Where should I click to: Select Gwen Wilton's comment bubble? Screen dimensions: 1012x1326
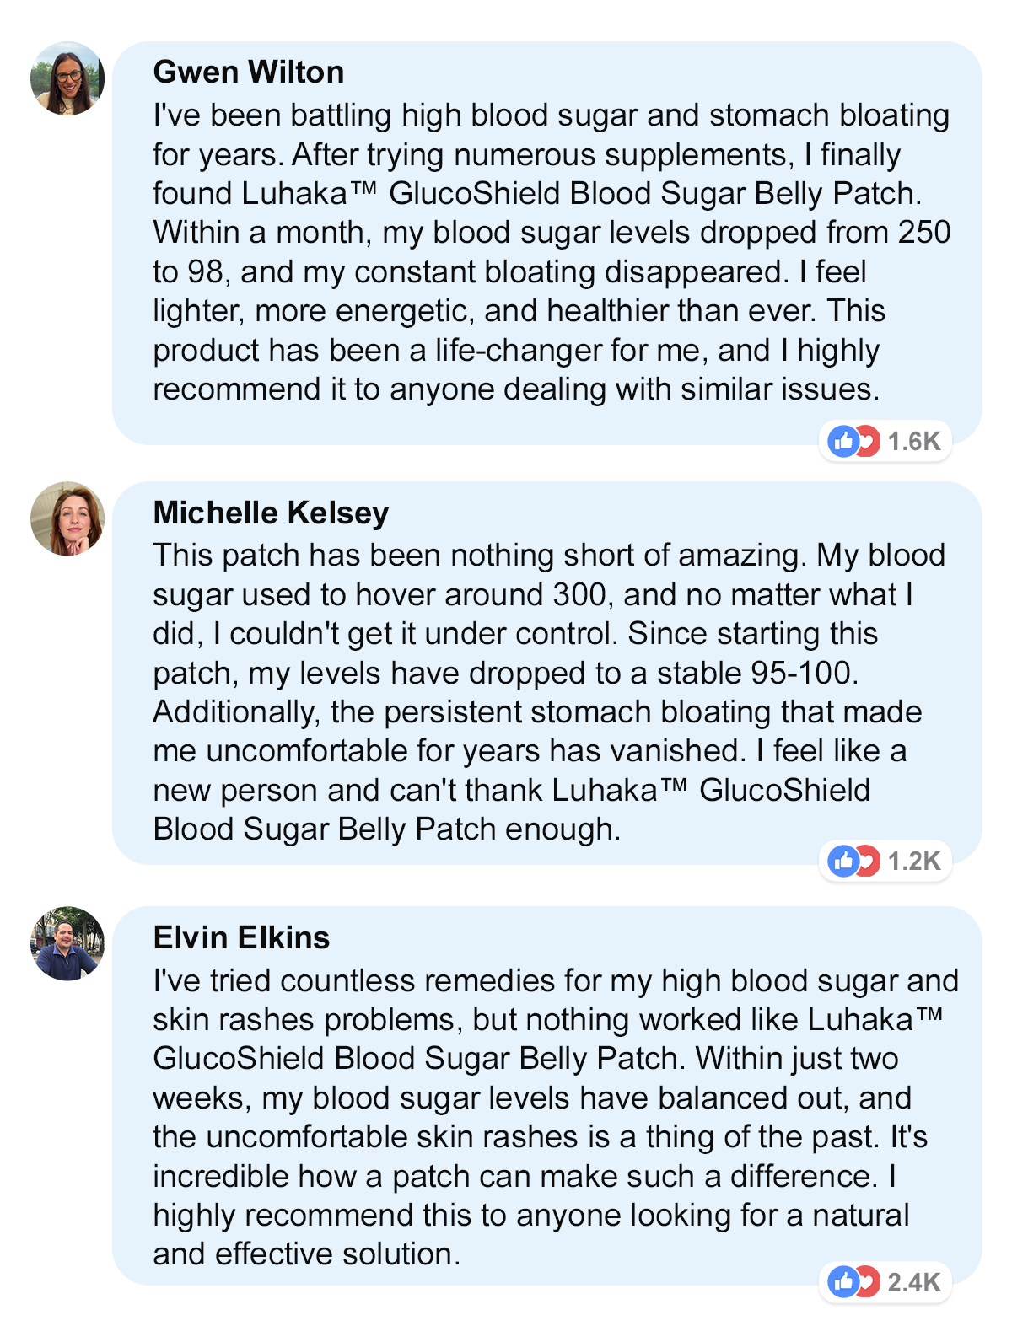click(546, 244)
